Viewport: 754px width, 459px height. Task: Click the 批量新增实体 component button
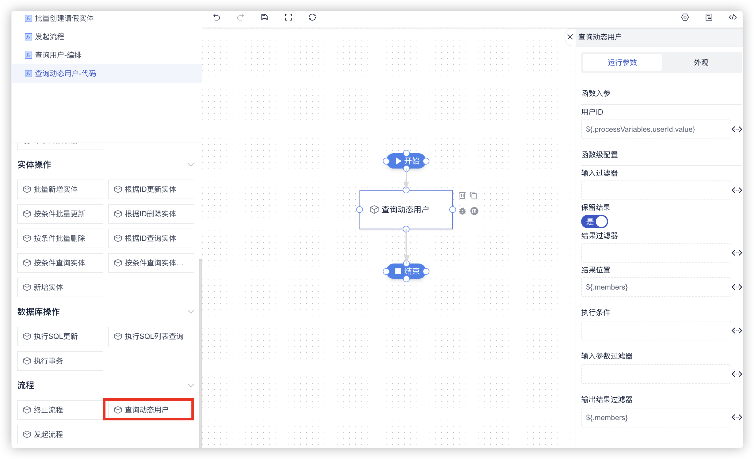tap(60, 189)
